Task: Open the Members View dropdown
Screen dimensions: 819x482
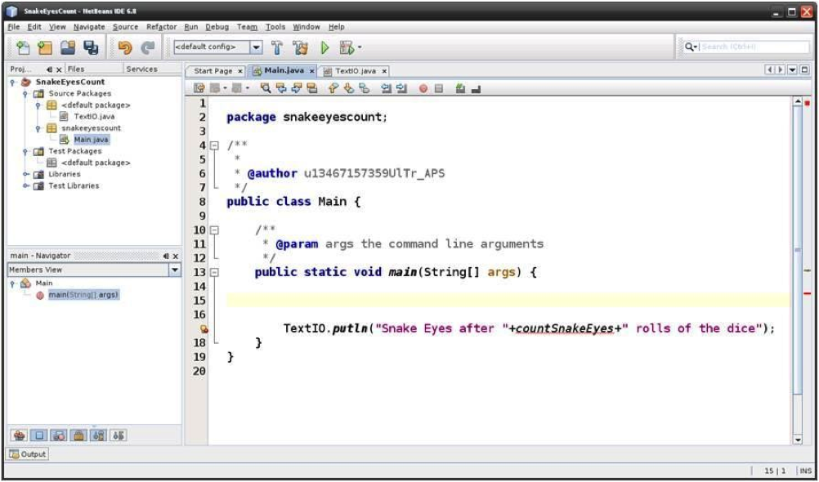Action: pyautogui.click(x=175, y=270)
